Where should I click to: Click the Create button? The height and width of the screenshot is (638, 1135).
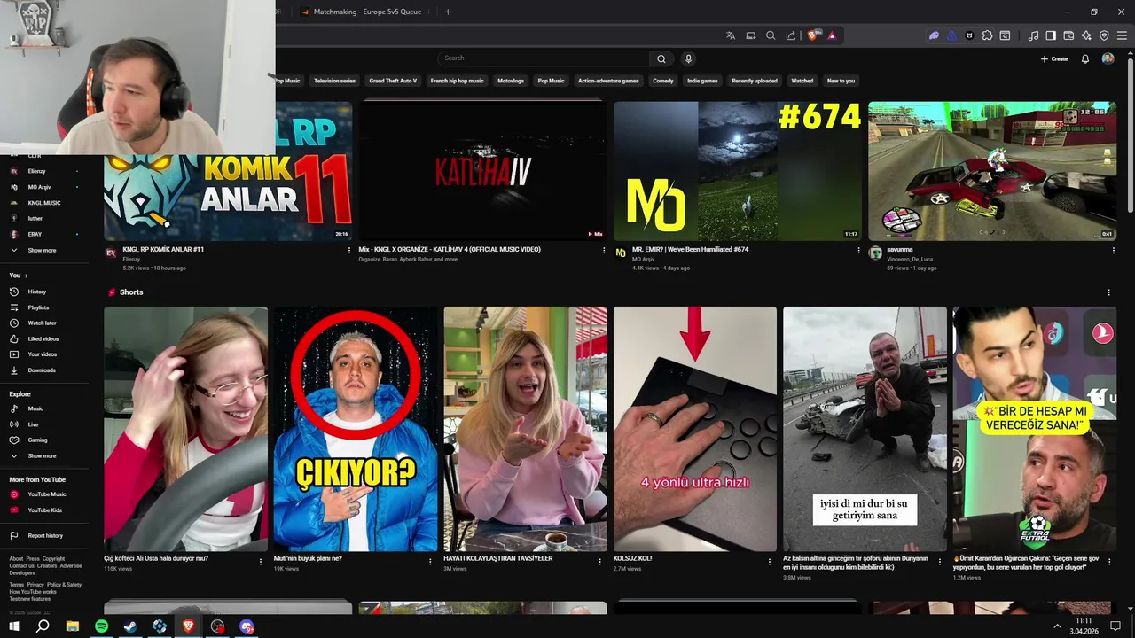pos(1054,58)
